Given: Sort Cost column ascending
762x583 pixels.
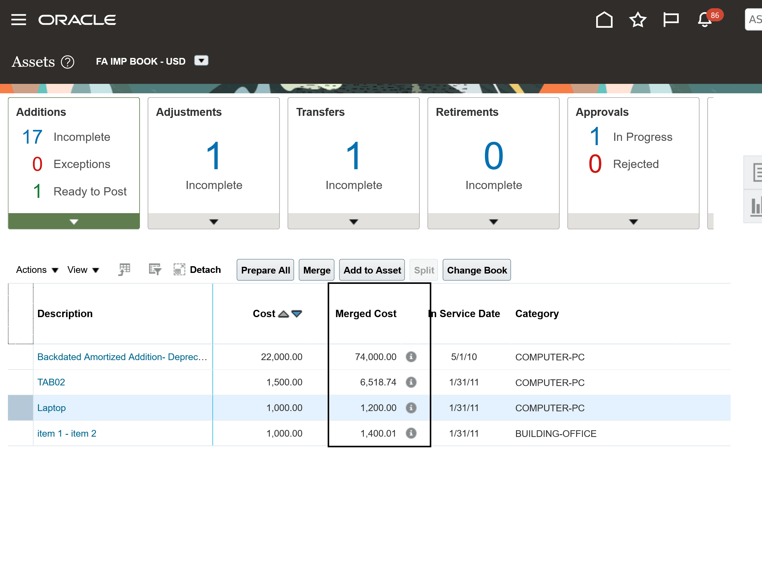Looking at the screenshot, I should click(x=283, y=314).
